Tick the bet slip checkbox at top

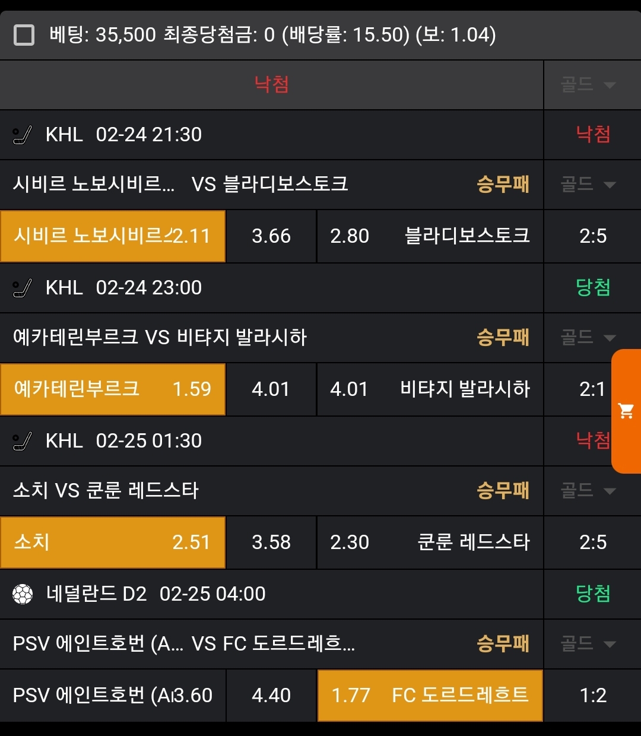[x=24, y=35]
